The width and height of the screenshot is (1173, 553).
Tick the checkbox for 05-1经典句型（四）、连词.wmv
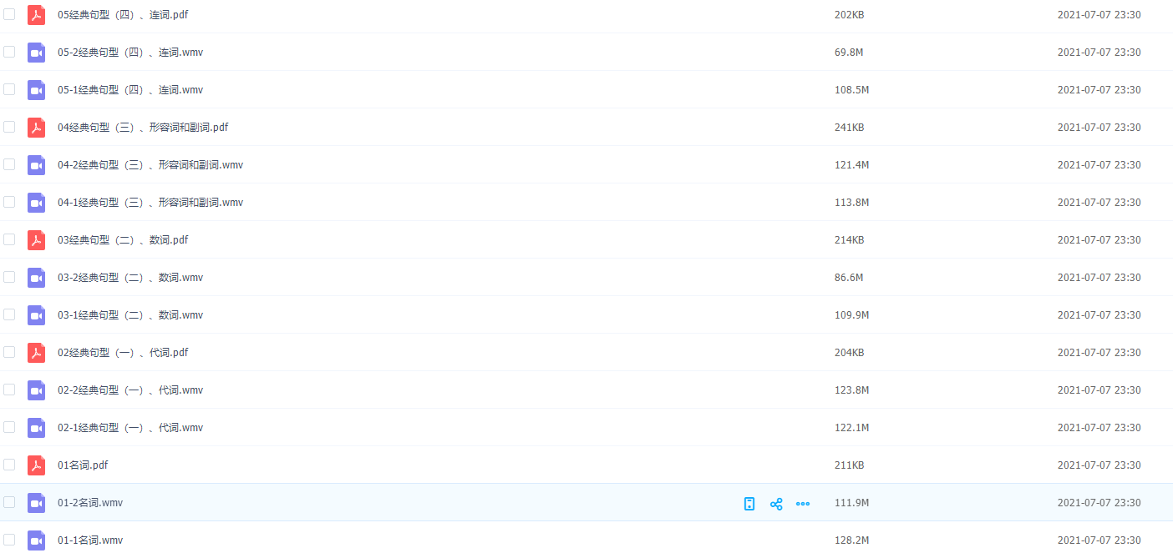(x=9, y=89)
